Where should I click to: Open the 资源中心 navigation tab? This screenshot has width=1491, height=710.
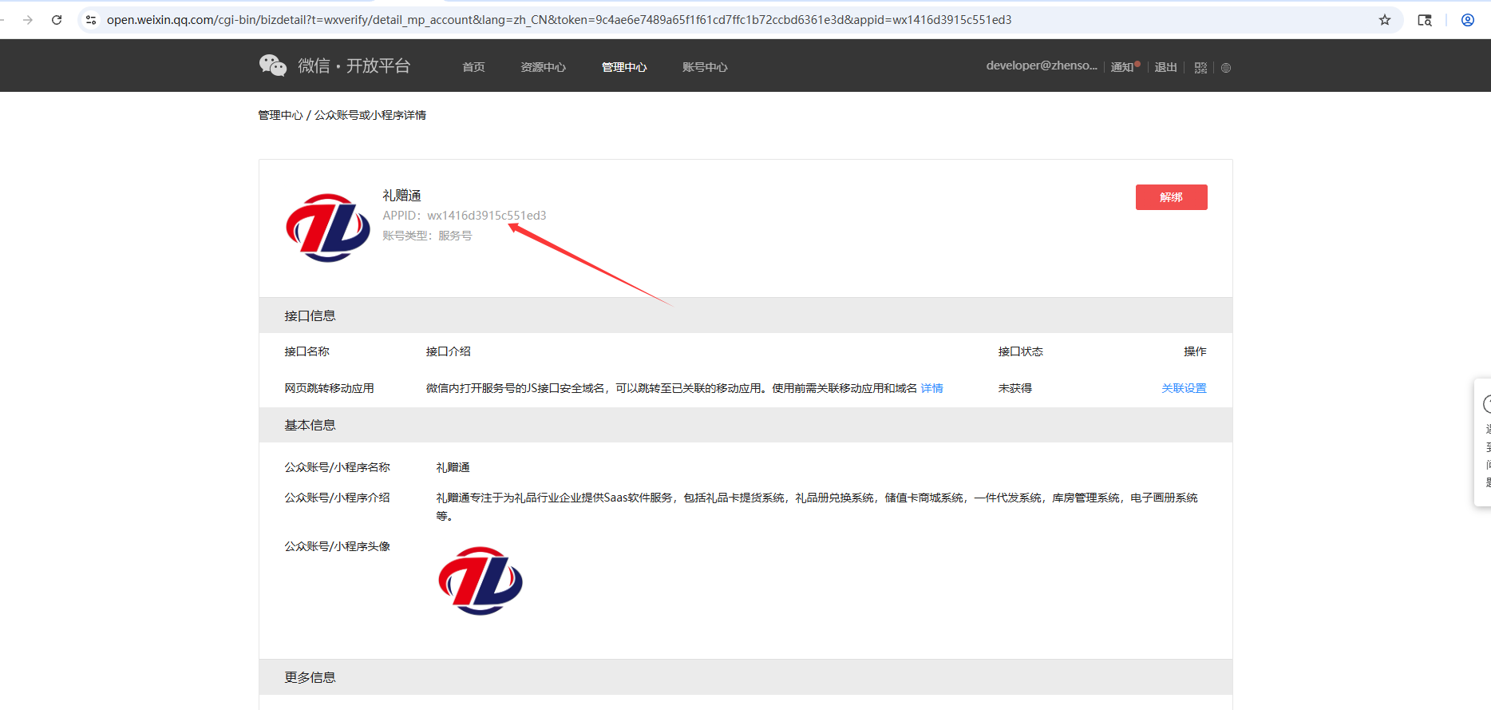pos(543,67)
